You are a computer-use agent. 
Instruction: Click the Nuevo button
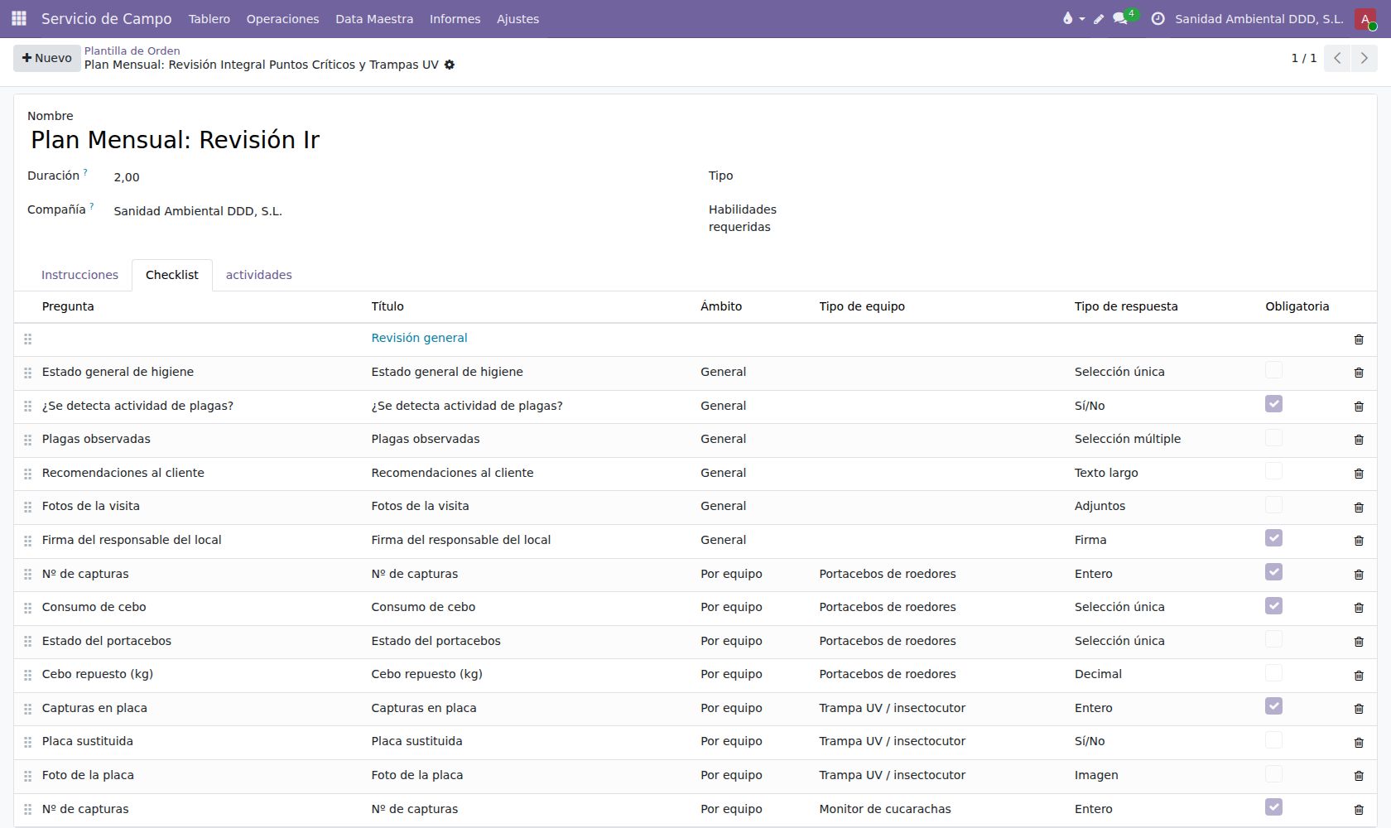click(47, 58)
